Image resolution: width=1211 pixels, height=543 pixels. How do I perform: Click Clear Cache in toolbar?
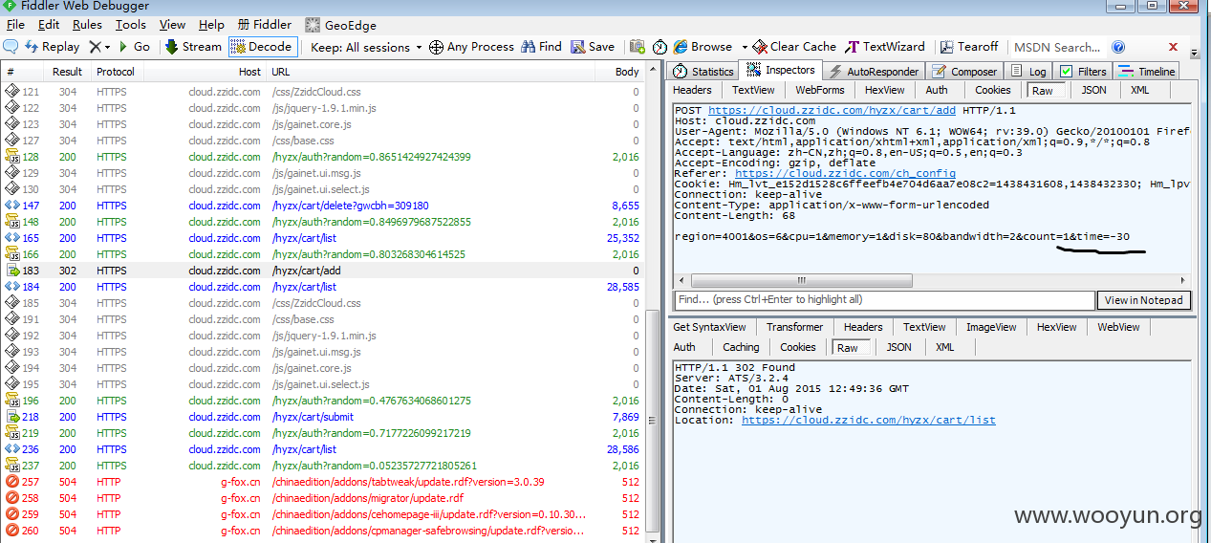[x=794, y=47]
